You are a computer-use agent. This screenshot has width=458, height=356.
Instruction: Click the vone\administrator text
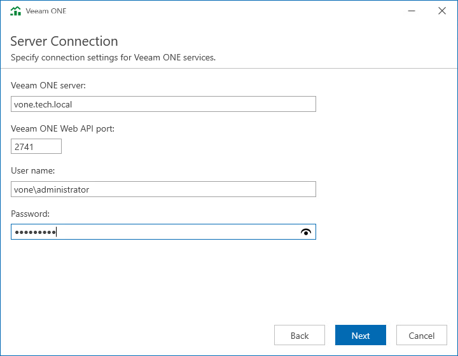tap(52, 189)
